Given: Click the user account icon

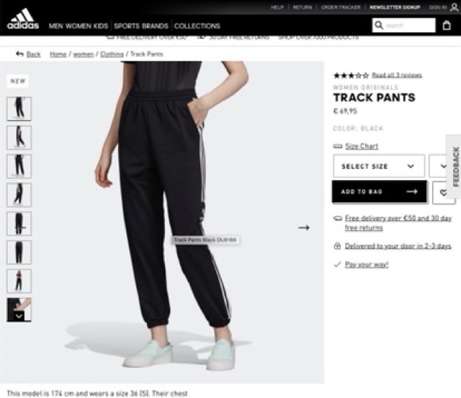Looking at the screenshot, I should [x=454, y=7].
